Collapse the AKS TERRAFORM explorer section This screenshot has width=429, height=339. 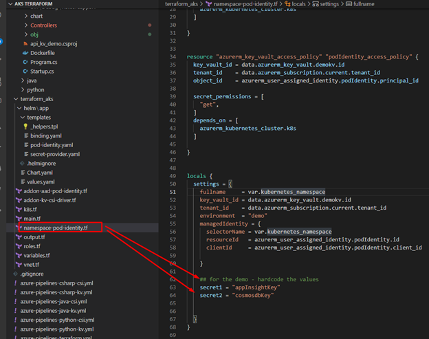11,4
